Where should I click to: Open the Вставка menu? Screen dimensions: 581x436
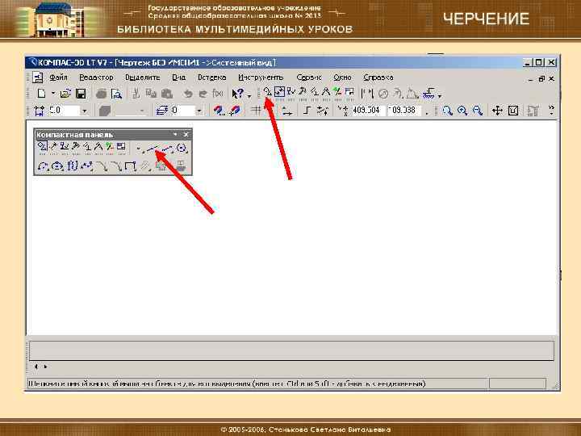tap(212, 78)
